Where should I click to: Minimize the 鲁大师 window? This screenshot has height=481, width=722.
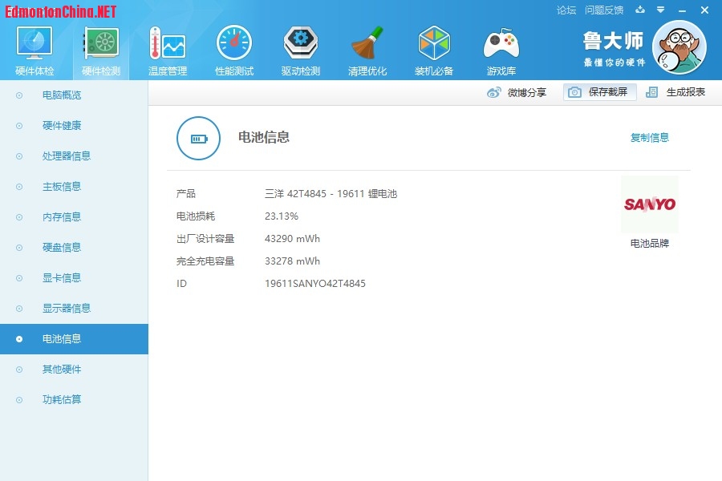683,10
